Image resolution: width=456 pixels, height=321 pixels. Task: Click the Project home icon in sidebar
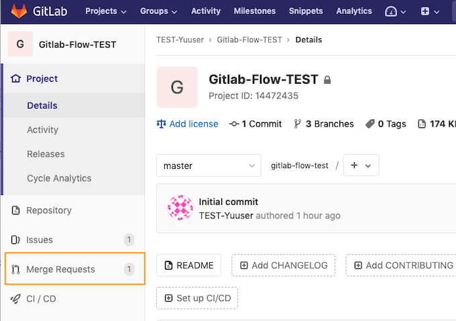pos(15,78)
